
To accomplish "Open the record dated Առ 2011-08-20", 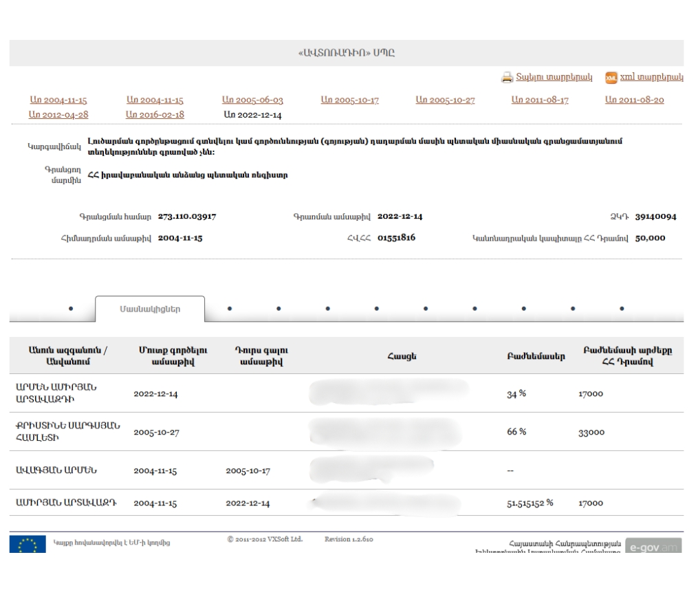I will coord(634,101).
